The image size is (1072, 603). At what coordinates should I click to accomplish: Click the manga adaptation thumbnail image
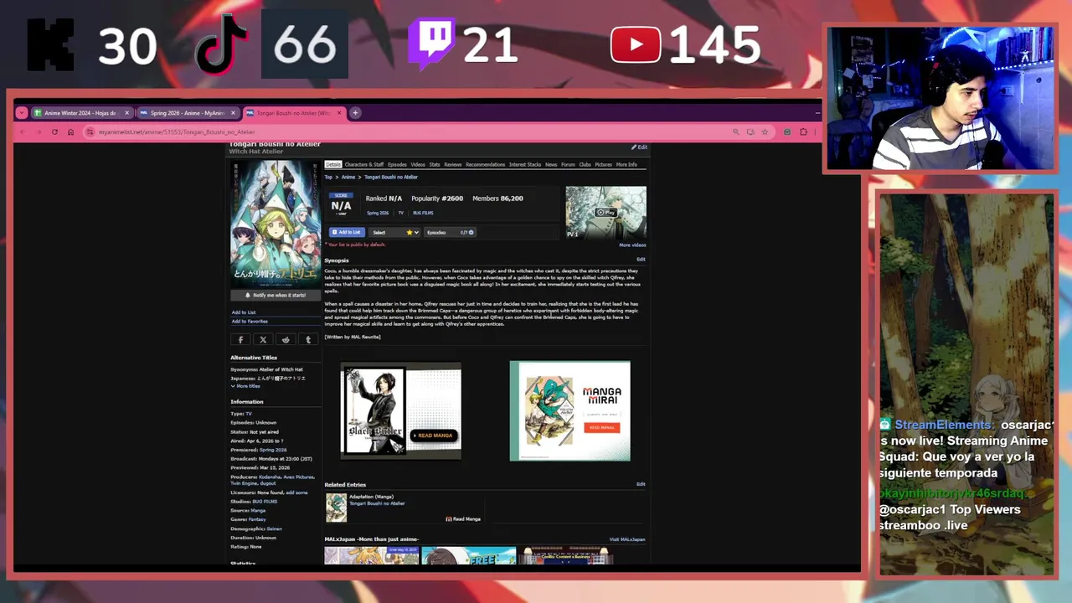(x=336, y=508)
